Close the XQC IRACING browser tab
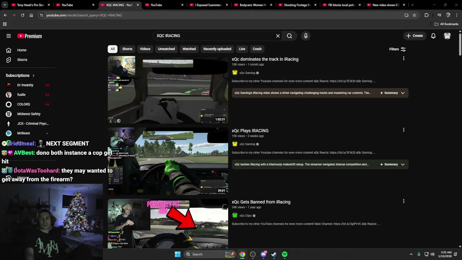This screenshot has width=462, height=260. [138, 5]
